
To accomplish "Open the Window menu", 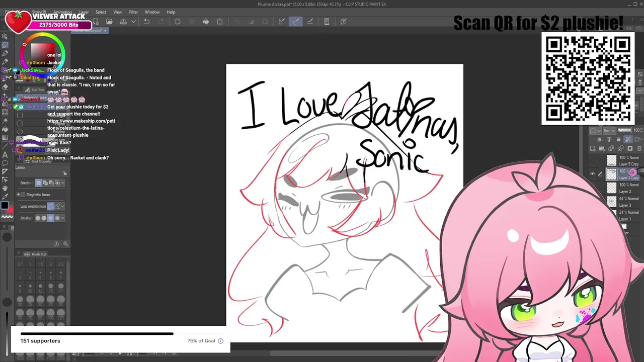I will click(x=152, y=12).
